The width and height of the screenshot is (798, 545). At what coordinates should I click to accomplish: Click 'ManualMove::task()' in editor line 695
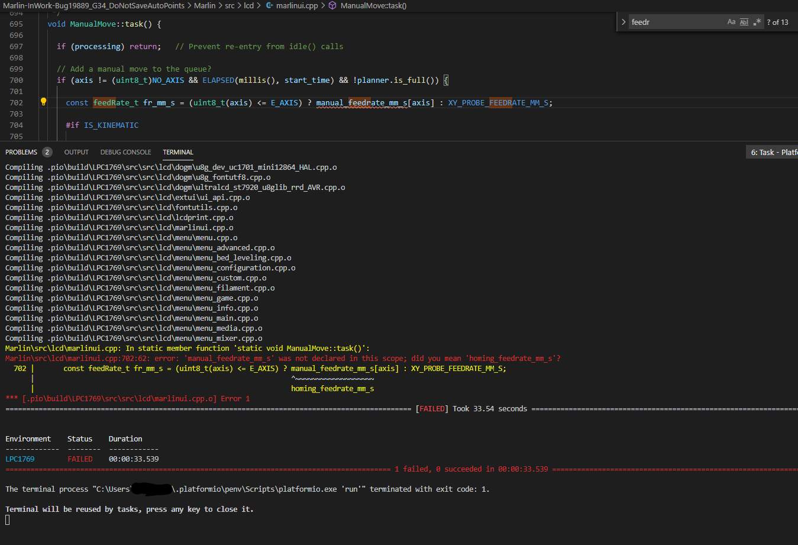coord(111,24)
